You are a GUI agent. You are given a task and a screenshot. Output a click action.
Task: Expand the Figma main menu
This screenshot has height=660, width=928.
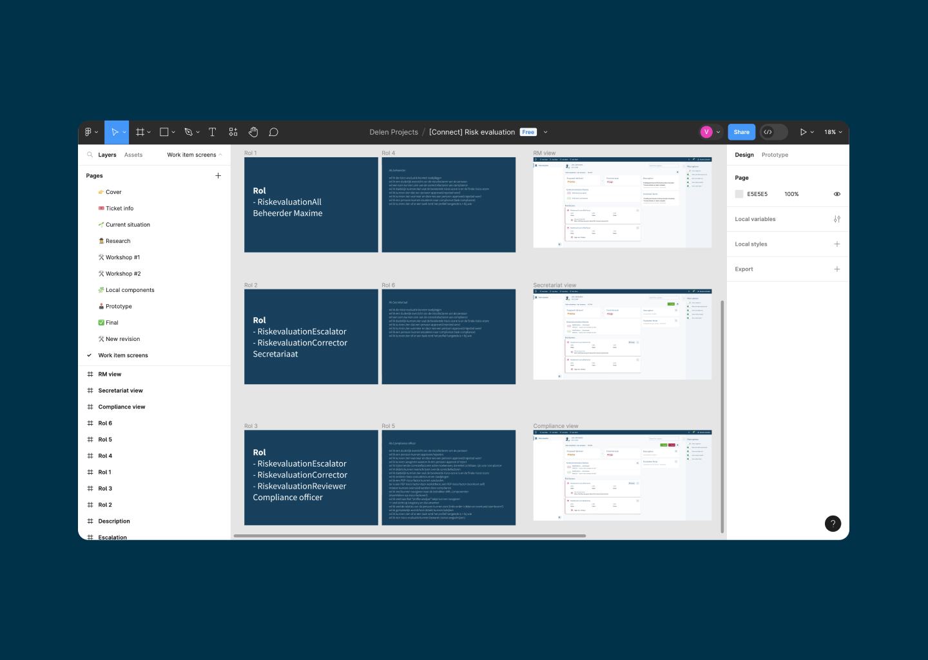click(91, 132)
